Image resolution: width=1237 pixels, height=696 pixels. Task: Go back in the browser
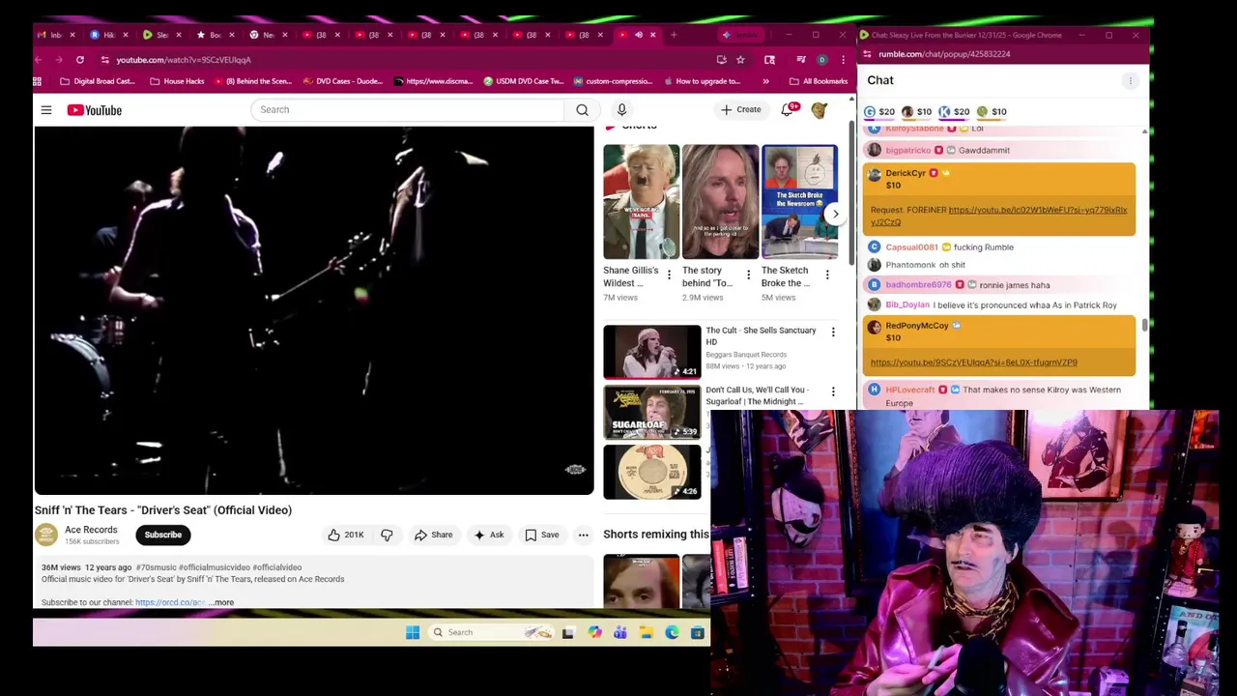(39, 60)
